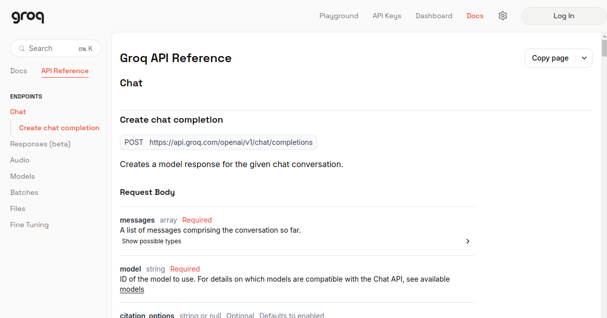Open the Batches endpoint section
Viewport: 607px width, 318px height.
click(x=24, y=192)
